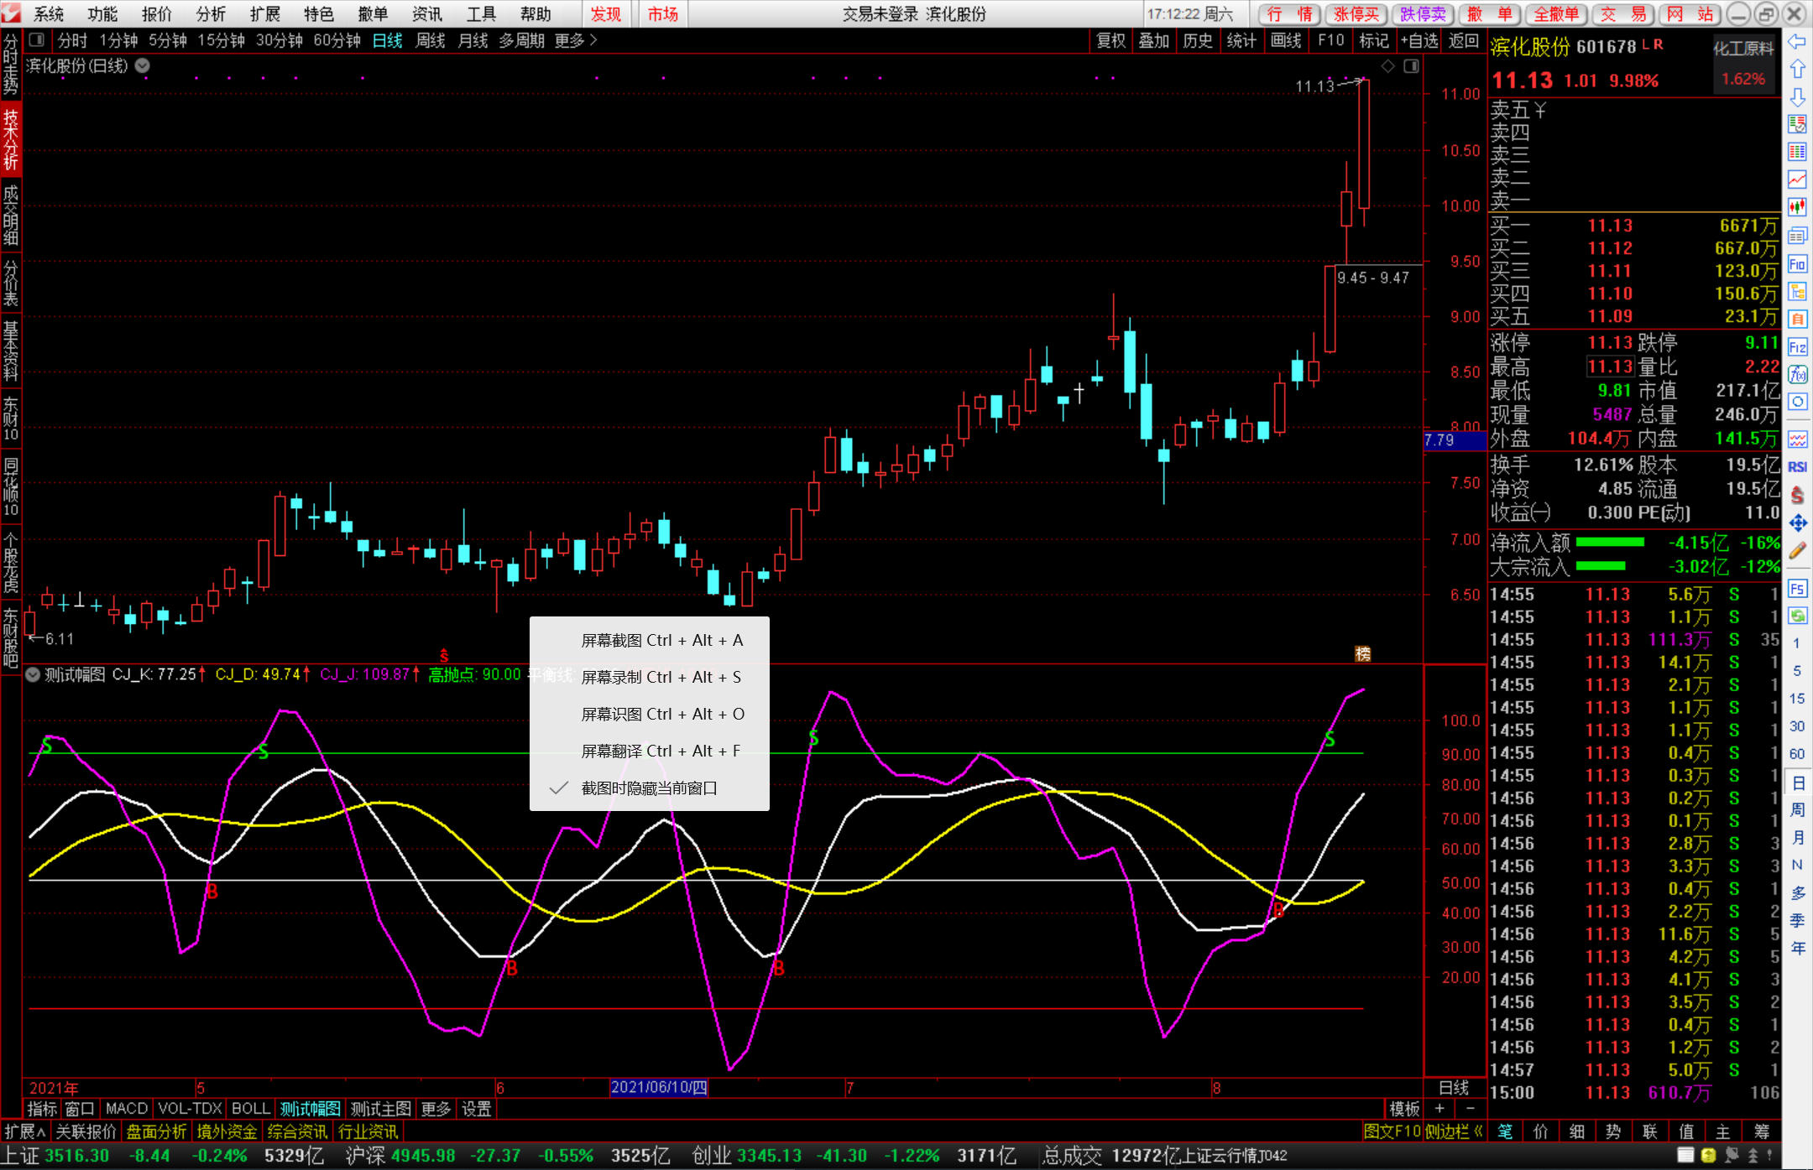Image resolution: width=1813 pixels, height=1170 pixels.
Task: Click the red S icon in right sidebar
Action: coord(1797,496)
